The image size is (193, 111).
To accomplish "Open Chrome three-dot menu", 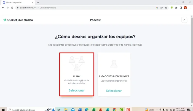I will (190, 8).
